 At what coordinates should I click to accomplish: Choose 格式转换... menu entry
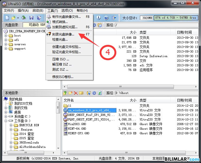click(69, 22)
